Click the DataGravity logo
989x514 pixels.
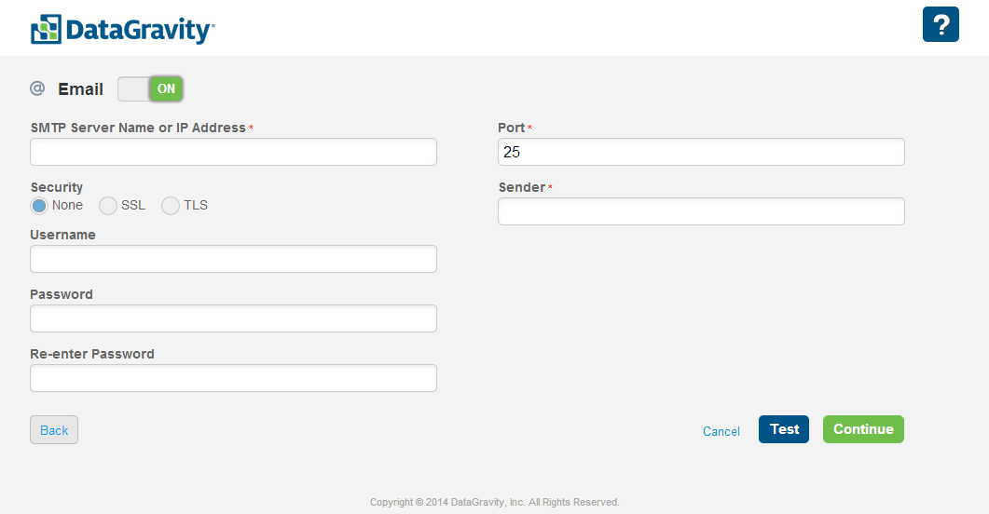(x=123, y=29)
